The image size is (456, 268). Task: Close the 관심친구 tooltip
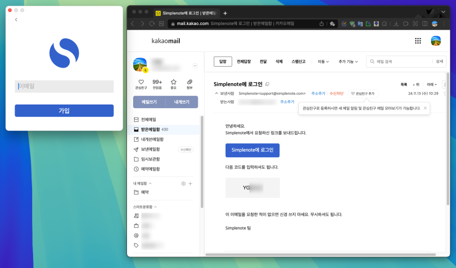[425, 108]
